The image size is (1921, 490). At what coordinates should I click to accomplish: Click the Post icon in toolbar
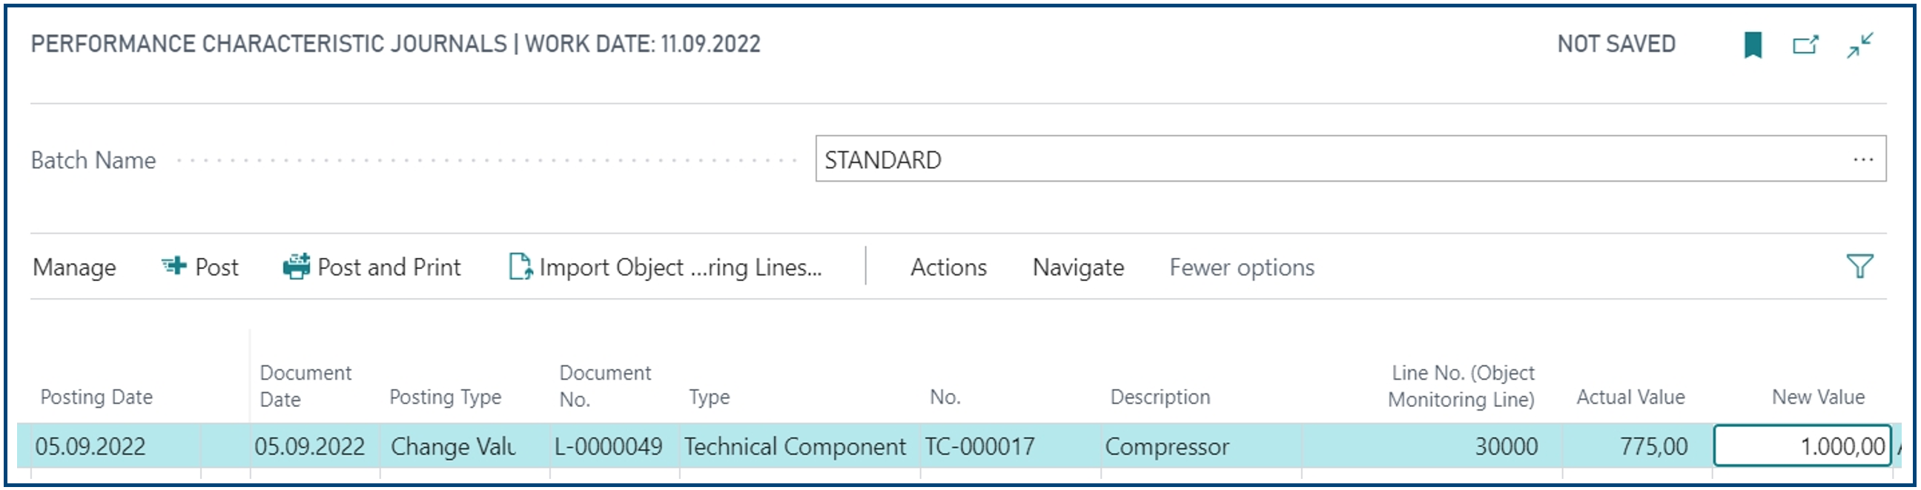tap(173, 265)
